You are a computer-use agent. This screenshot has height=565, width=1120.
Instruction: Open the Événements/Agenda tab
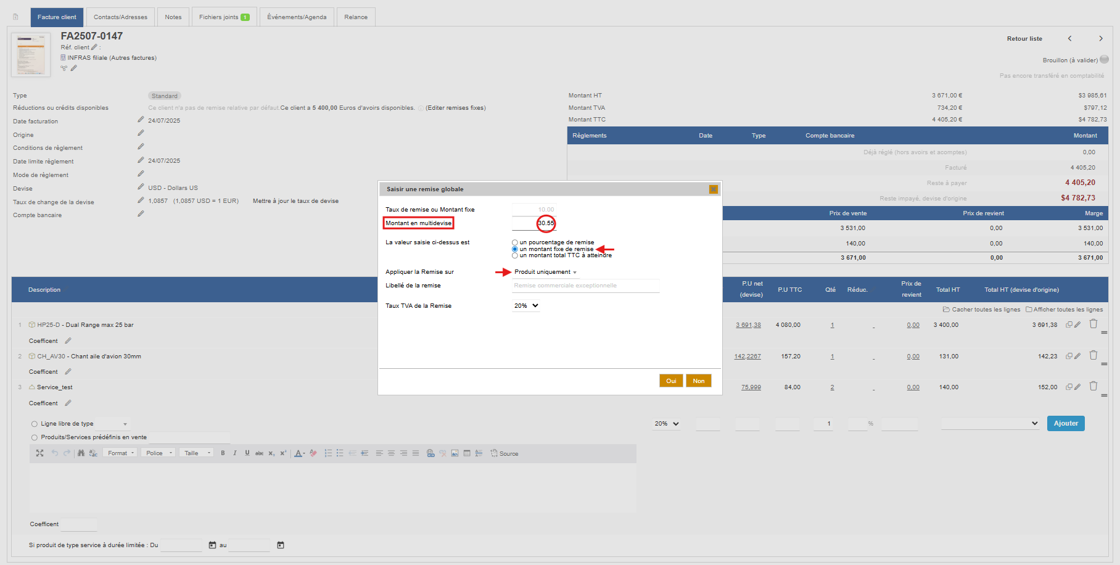(x=297, y=17)
